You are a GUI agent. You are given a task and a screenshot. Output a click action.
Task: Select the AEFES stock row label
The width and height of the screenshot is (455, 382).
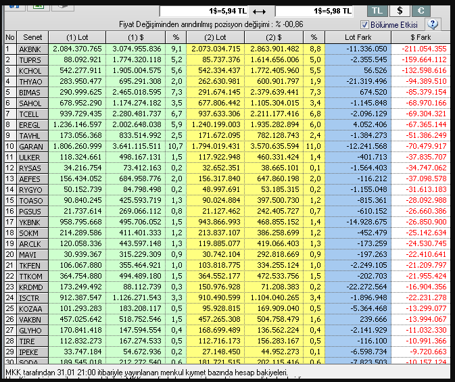coord(32,179)
